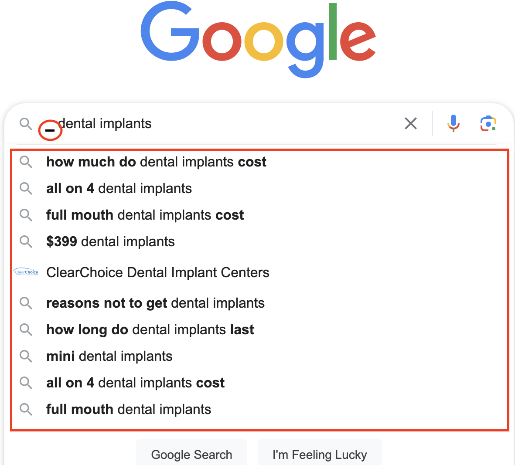Click magnifier icon beside 'mini dental implants'
This screenshot has width=515, height=465.
(26, 356)
